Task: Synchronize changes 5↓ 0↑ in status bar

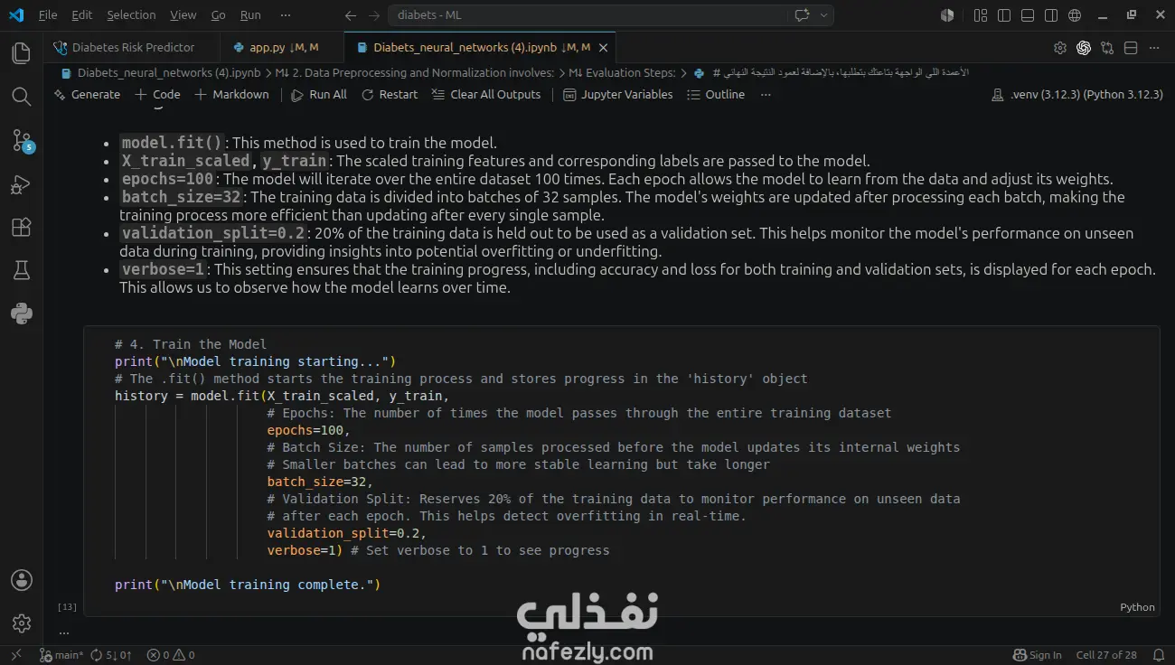Action: pos(110,655)
